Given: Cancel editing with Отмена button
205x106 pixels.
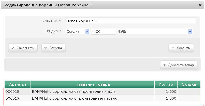Looking at the screenshot, I should click(53, 48).
